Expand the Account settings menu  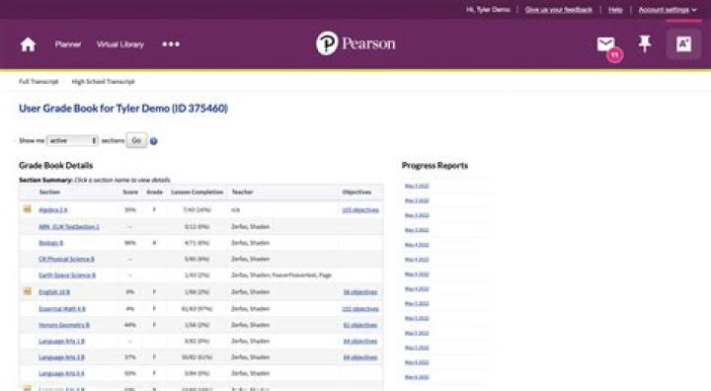point(668,10)
